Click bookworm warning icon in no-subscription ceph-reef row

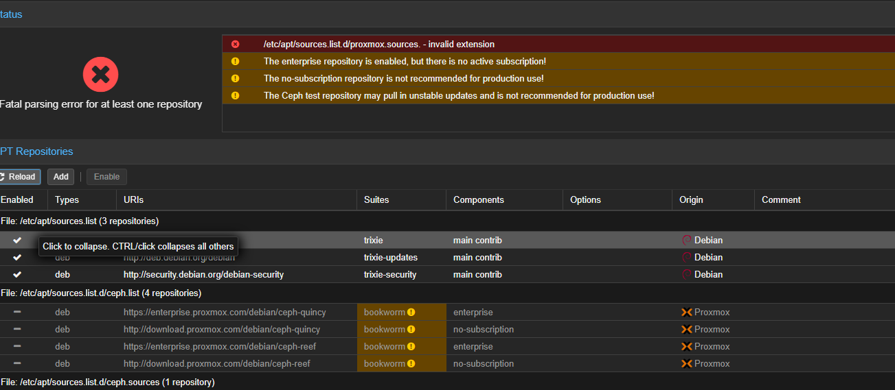[411, 363]
